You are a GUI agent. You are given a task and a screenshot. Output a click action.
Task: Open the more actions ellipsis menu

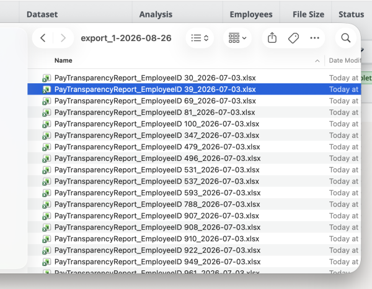(x=314, y=38)
